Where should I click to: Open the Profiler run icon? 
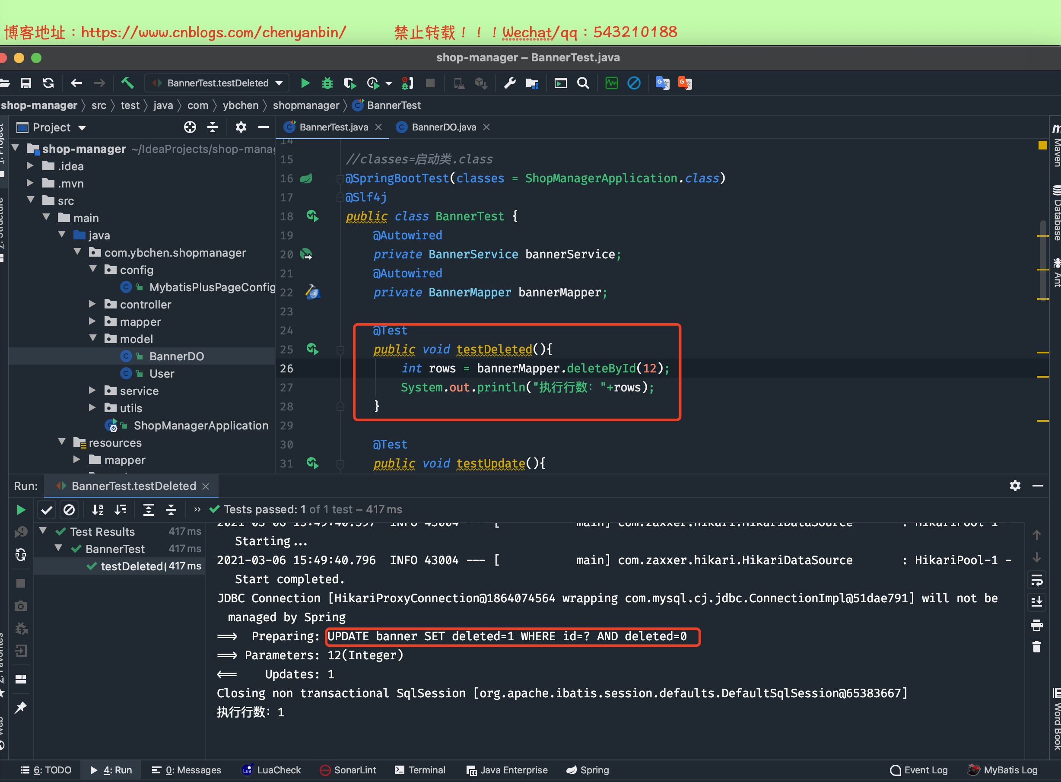pos(373,83)
